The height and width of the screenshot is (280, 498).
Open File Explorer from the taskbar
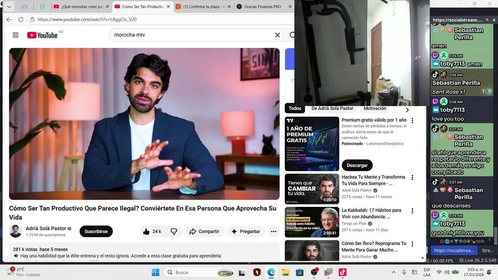pyautogui.click(x=286, y=272)
